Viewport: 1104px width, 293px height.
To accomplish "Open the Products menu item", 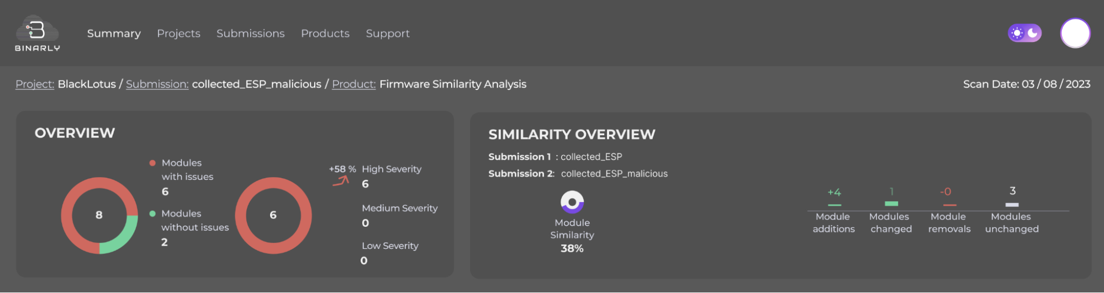I will [x=325, y=34].
